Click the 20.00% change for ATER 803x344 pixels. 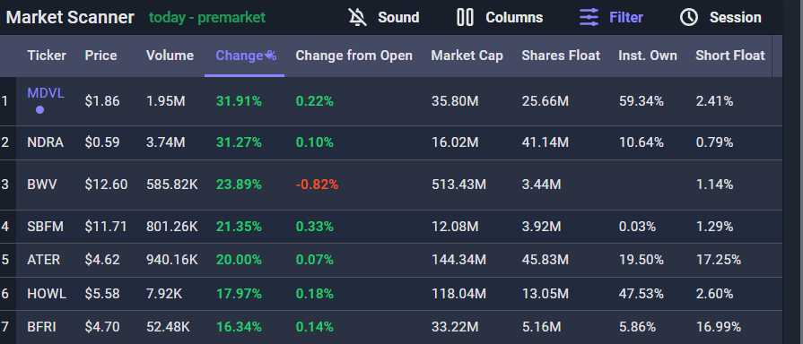pos(239,260)
